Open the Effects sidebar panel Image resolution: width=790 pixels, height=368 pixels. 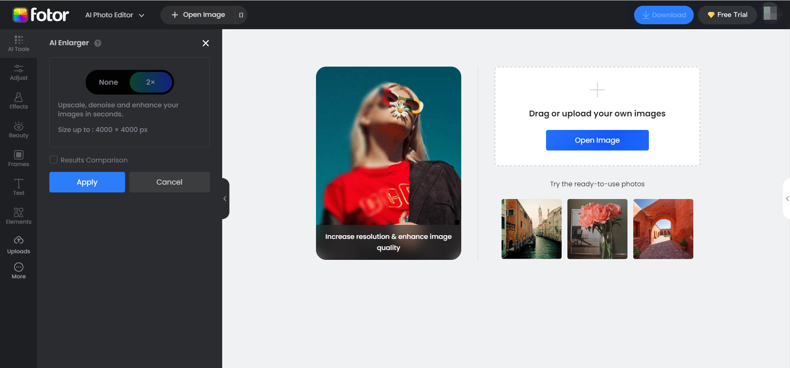pos(19,101)
